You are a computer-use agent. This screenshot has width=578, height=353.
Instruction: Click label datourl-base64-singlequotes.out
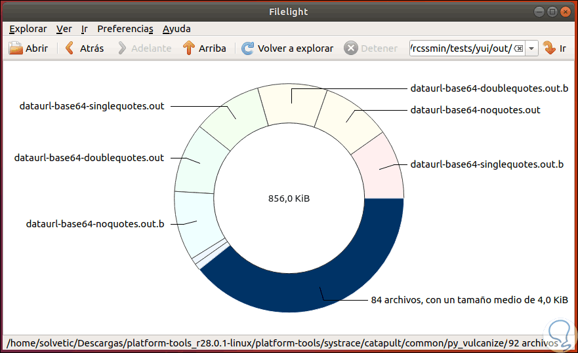92,106
